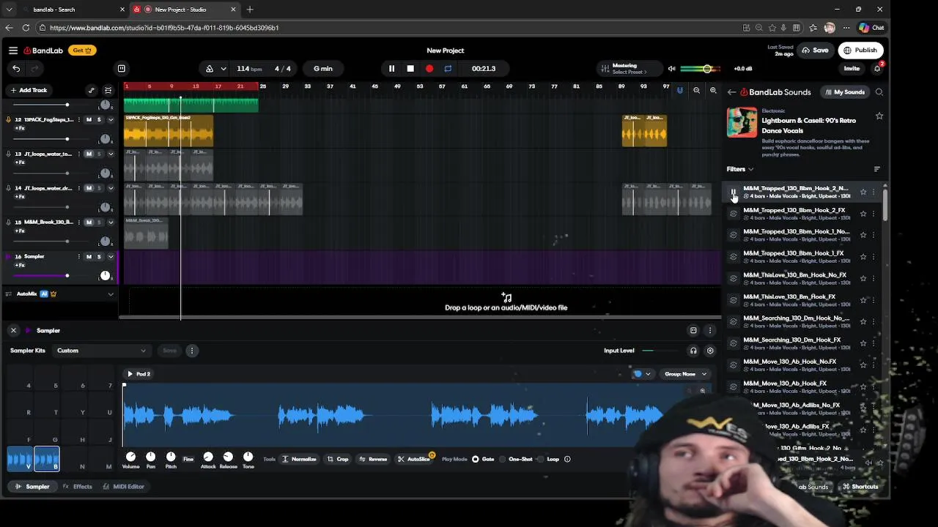Click the AutoSlice tool

point(414,459)
